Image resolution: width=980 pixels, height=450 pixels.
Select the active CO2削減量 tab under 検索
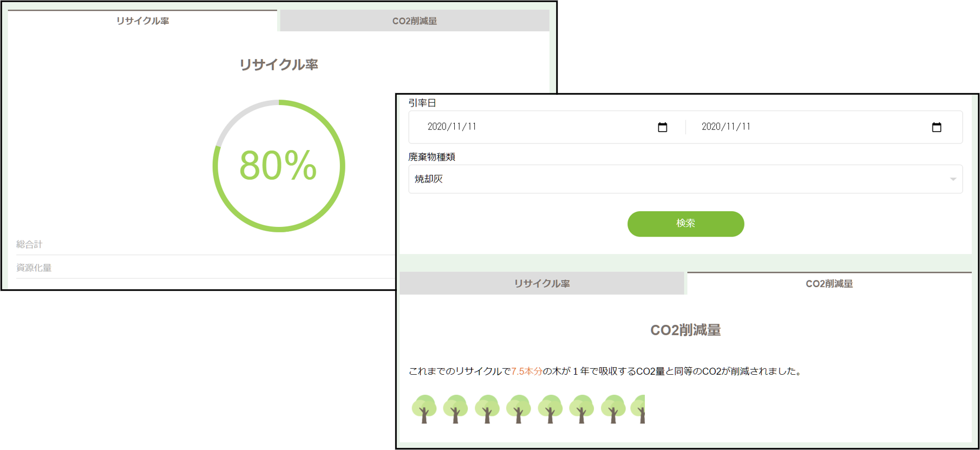[829, 284]
